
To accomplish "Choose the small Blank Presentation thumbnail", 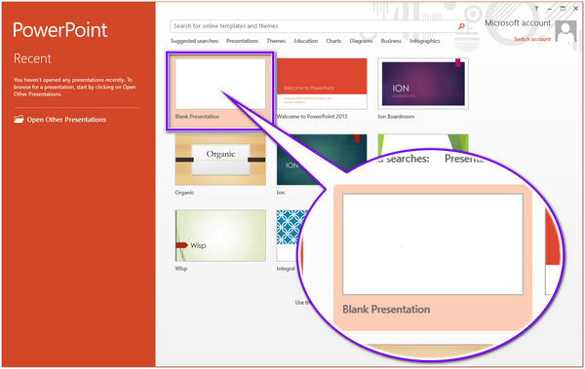I will pos(220,84).
